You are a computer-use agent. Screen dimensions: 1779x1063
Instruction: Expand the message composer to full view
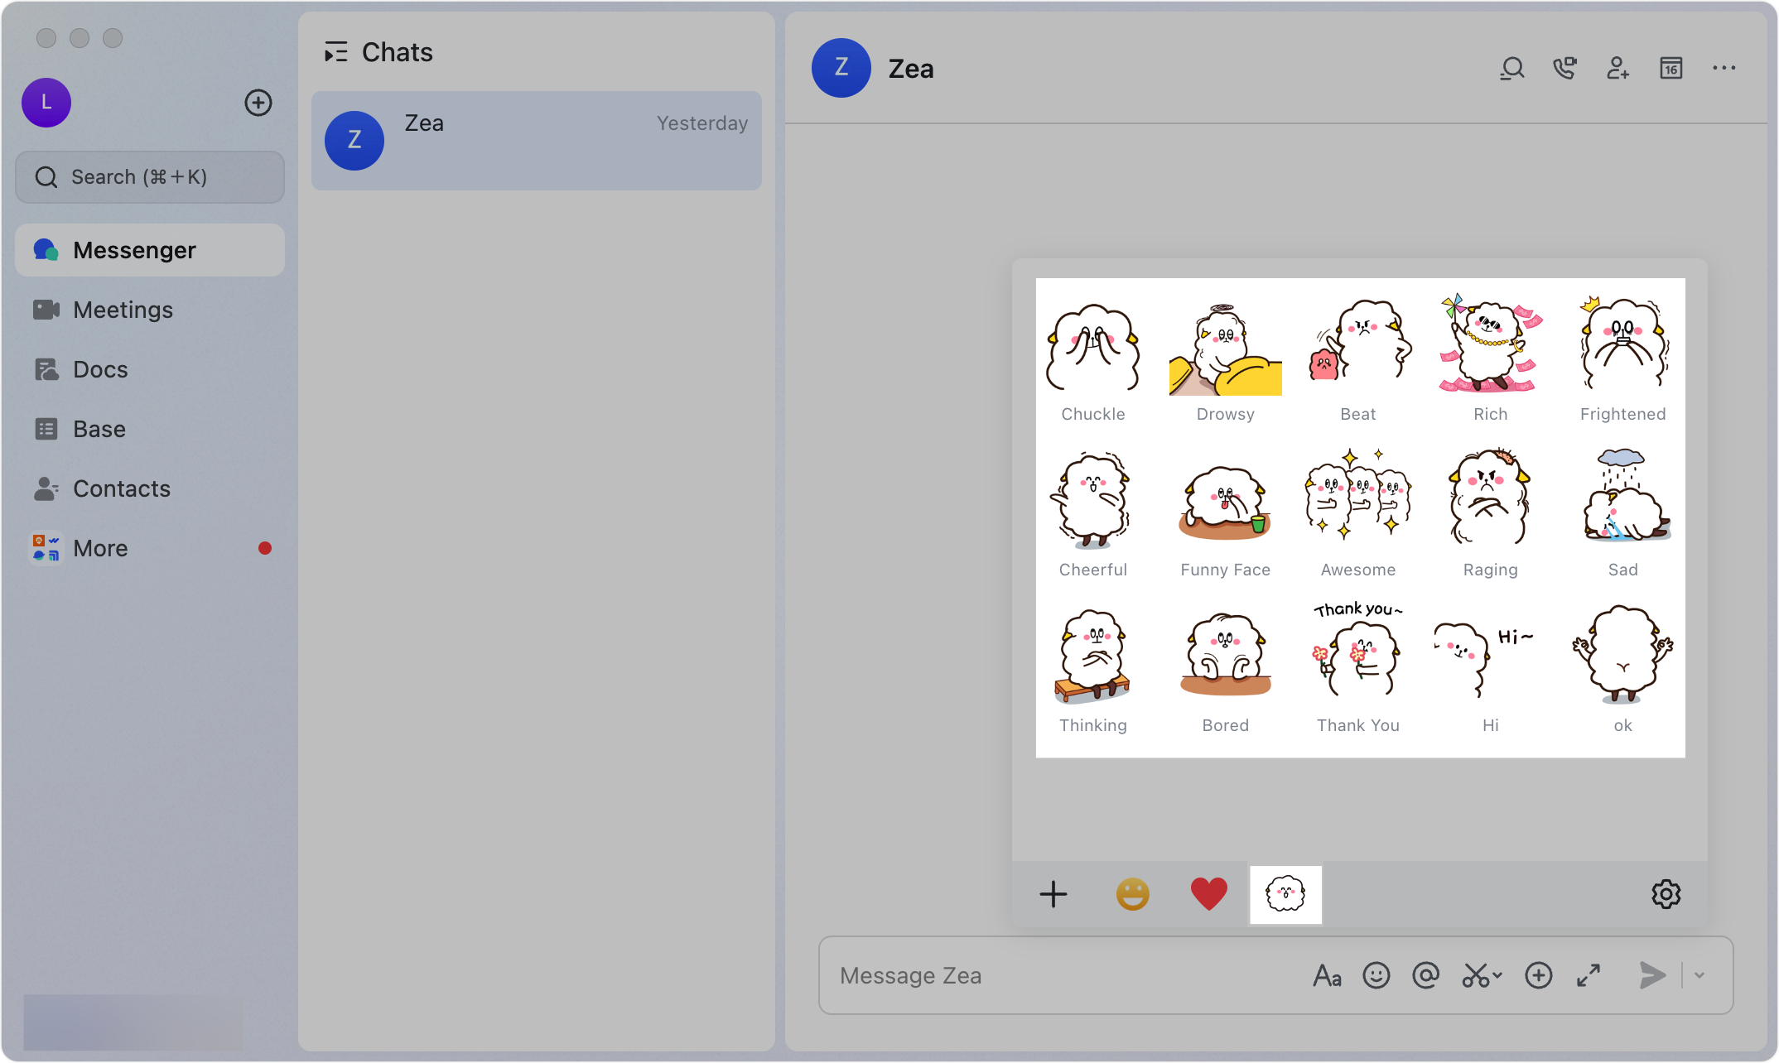pos(1589,974)
